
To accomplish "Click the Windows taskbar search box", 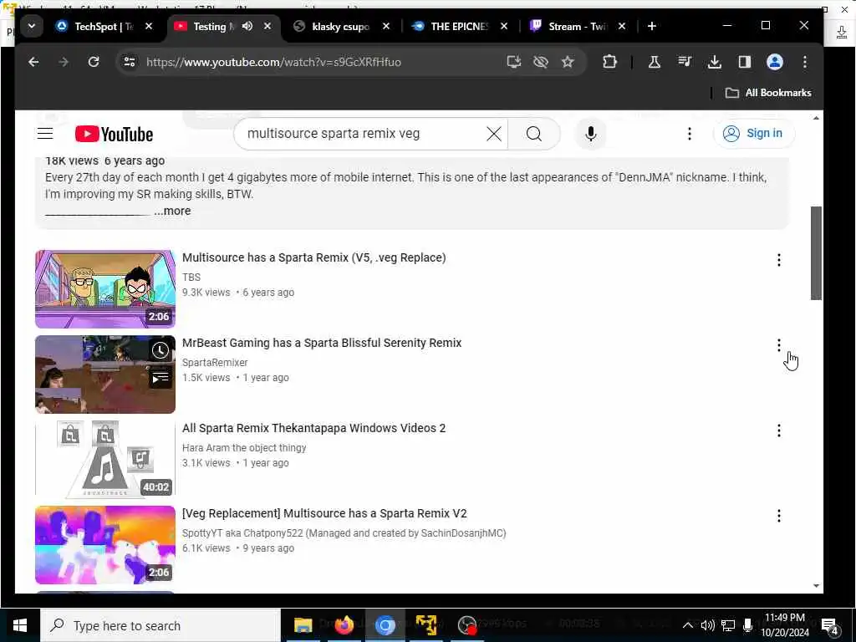I will click(160, 625).
